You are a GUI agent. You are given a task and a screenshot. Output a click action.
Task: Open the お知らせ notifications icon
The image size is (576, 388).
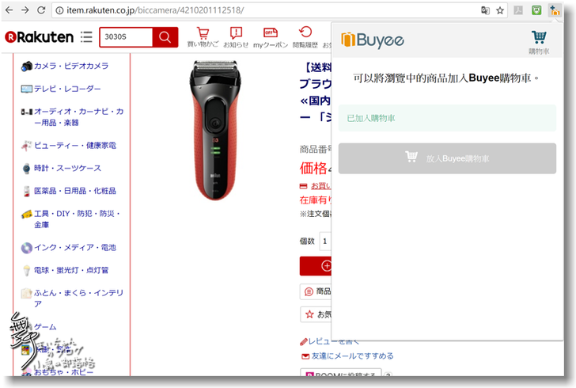tap(236, 37)
